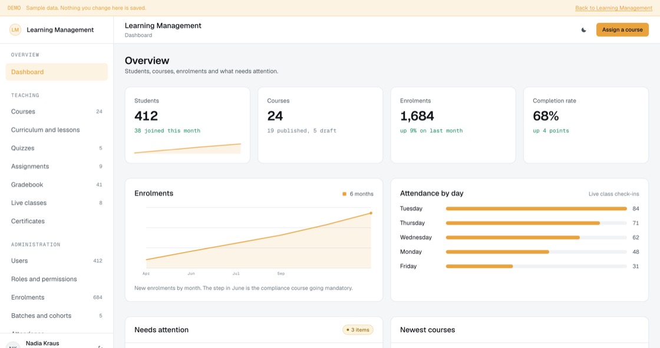The width and height of the screenshot is (660, 348).
Task: Click the chart caption about June step
Action: 243,289
